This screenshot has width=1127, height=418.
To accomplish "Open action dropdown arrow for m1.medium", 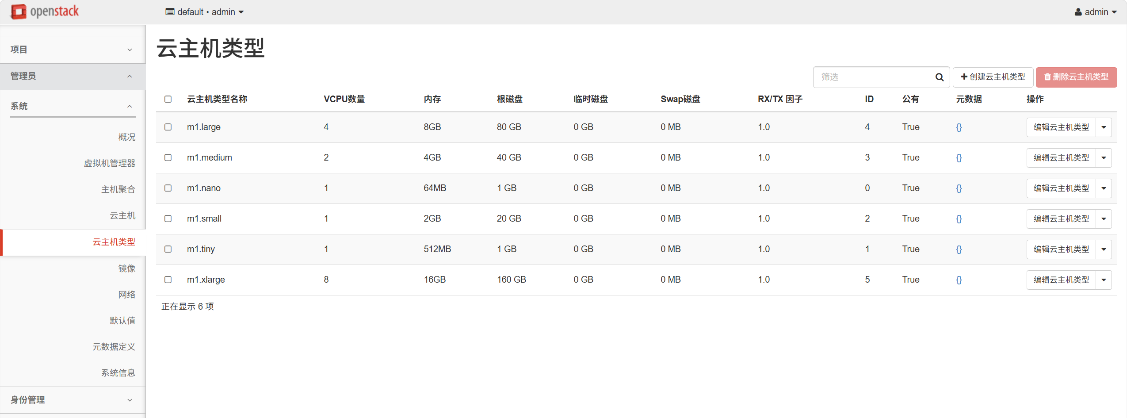I will click(x=1104, y=158).
